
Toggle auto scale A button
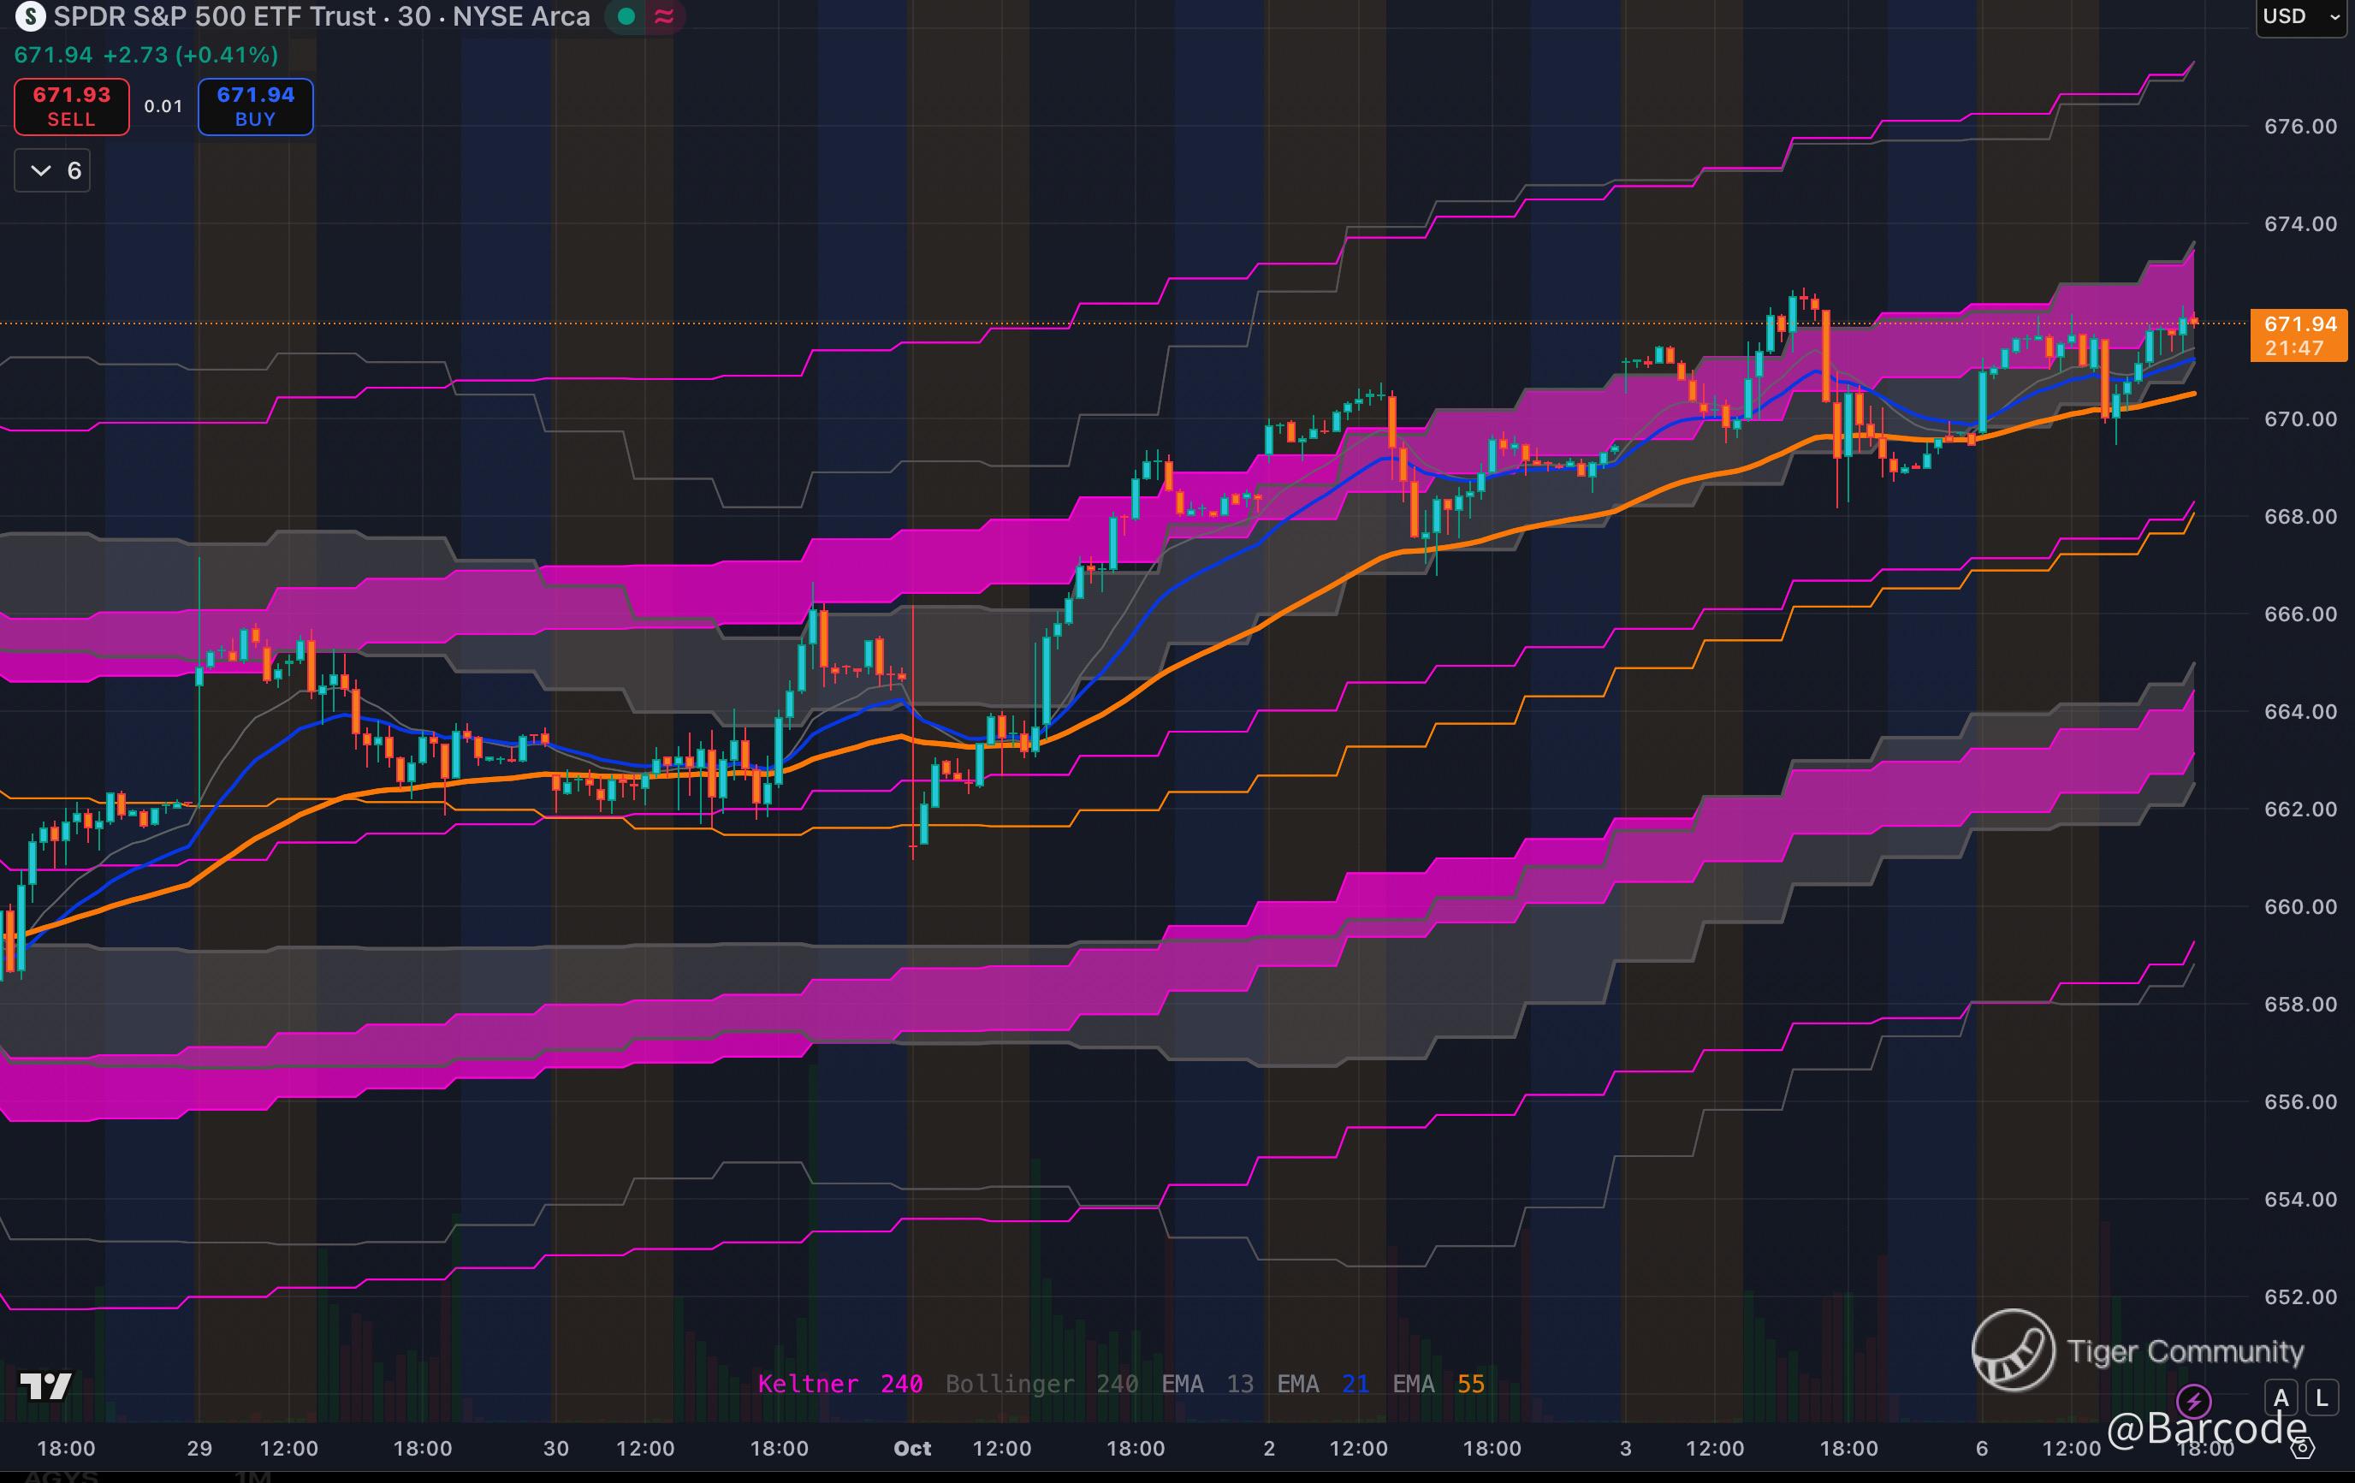(2281, 1398)
